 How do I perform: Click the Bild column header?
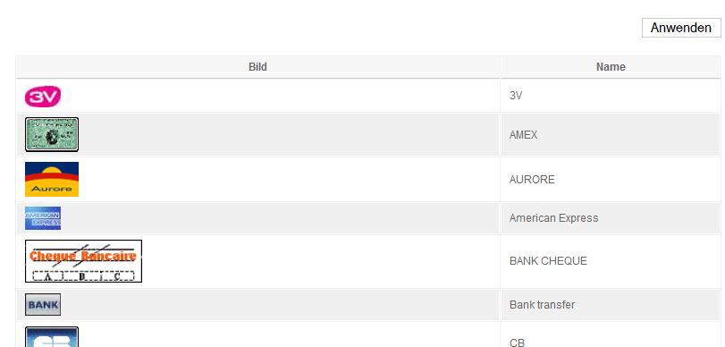pyautogui.click(x=257, y=67)
